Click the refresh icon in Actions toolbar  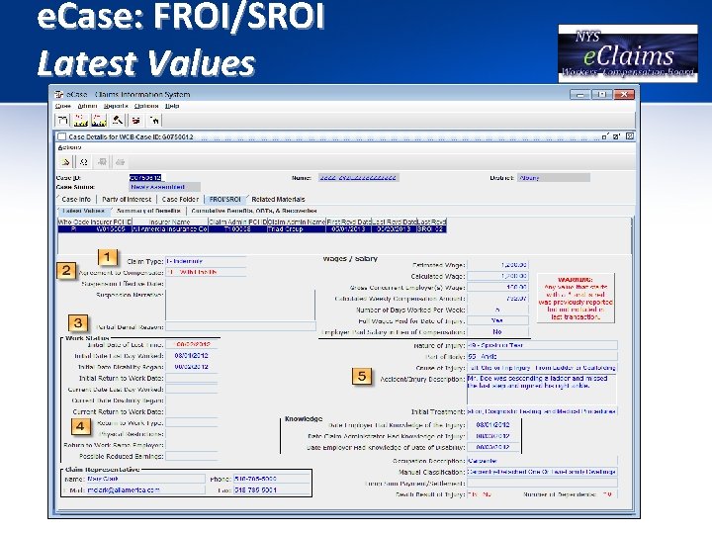click(83, 161)
